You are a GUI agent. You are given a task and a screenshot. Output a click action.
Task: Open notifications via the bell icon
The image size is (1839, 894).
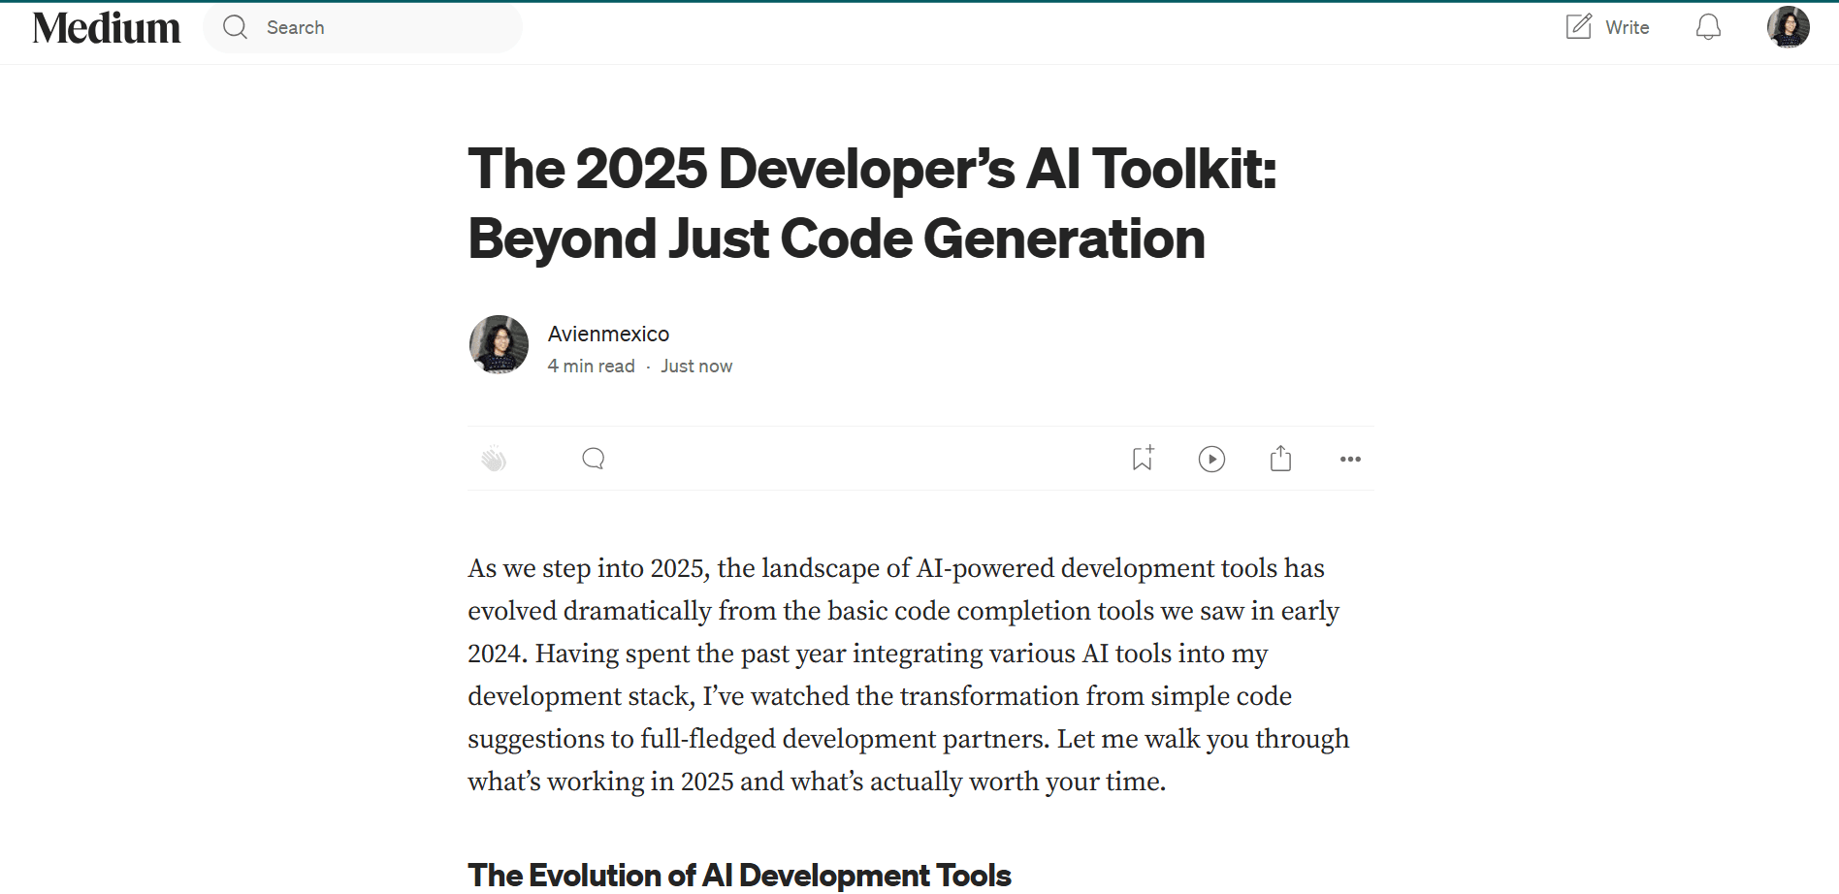click(1708, 27)
